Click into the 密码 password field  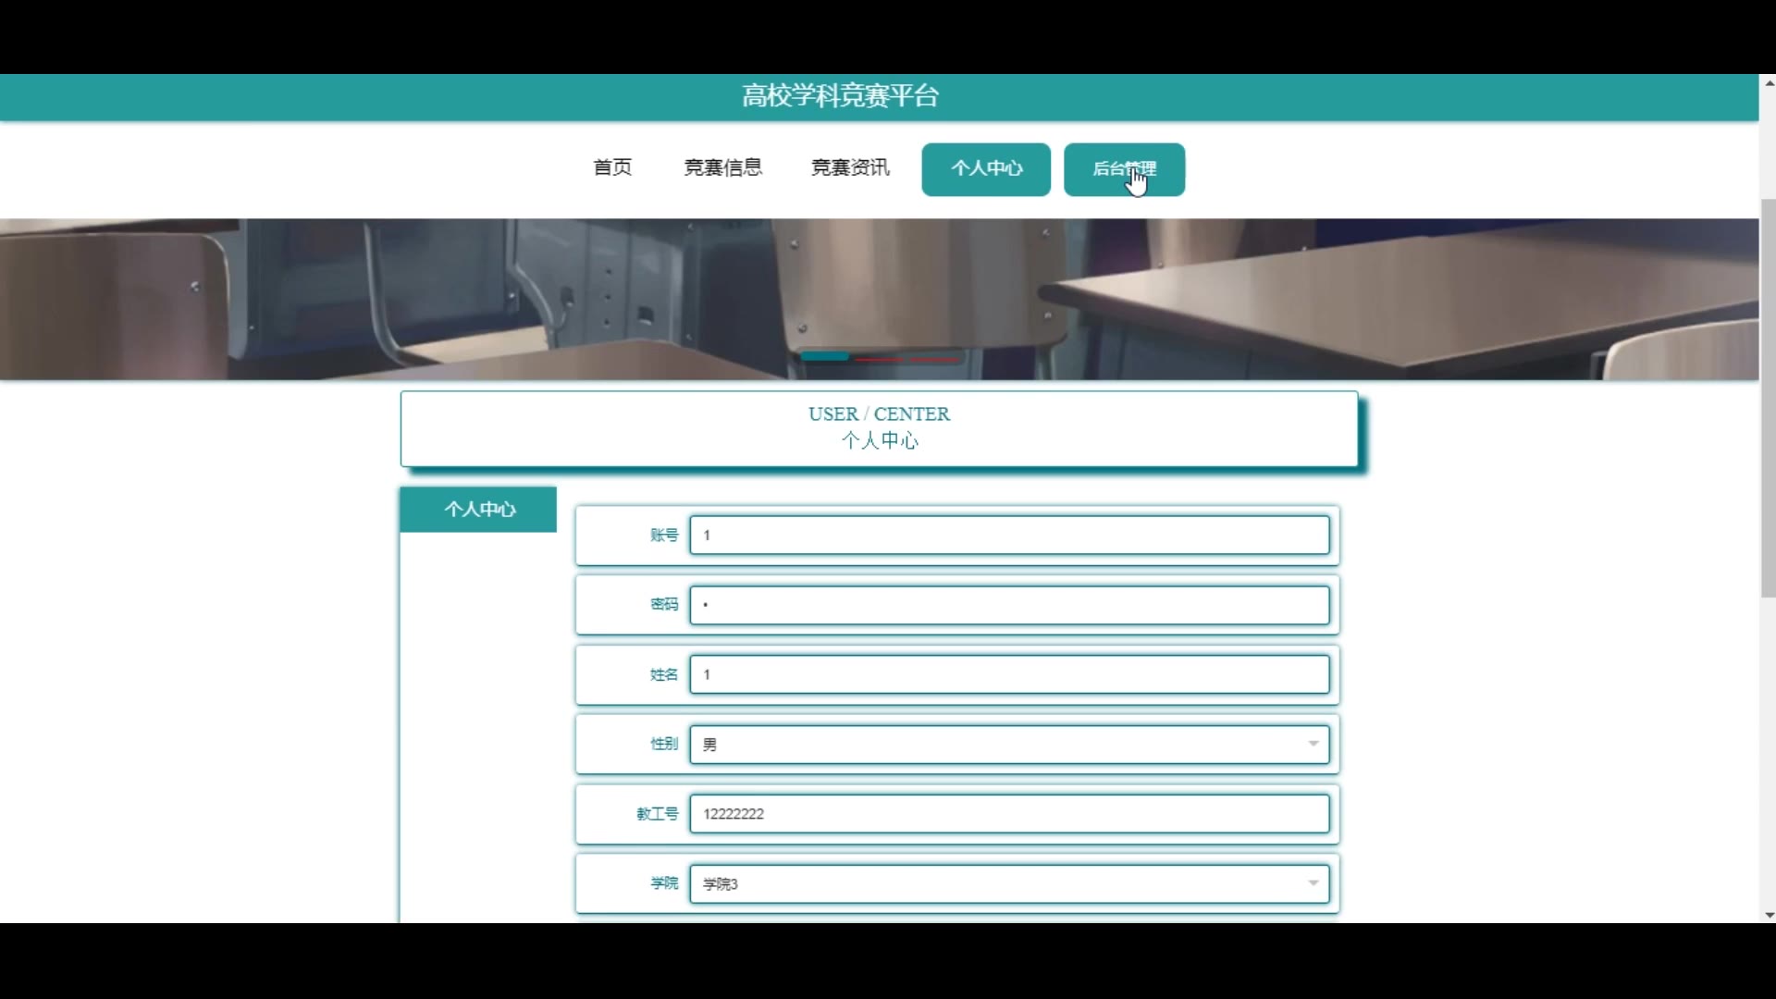[1009, 605]
